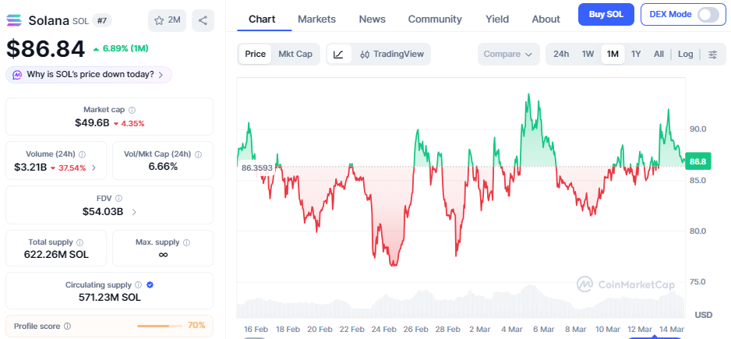Open the Markets tab

point(316,19)
